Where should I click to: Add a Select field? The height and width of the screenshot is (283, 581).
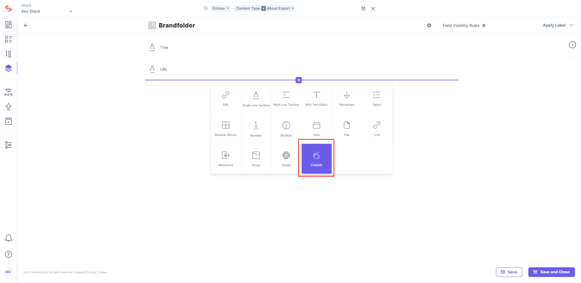click(377, 98)
